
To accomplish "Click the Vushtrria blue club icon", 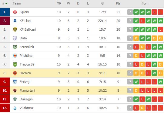I will coord(15,108).
